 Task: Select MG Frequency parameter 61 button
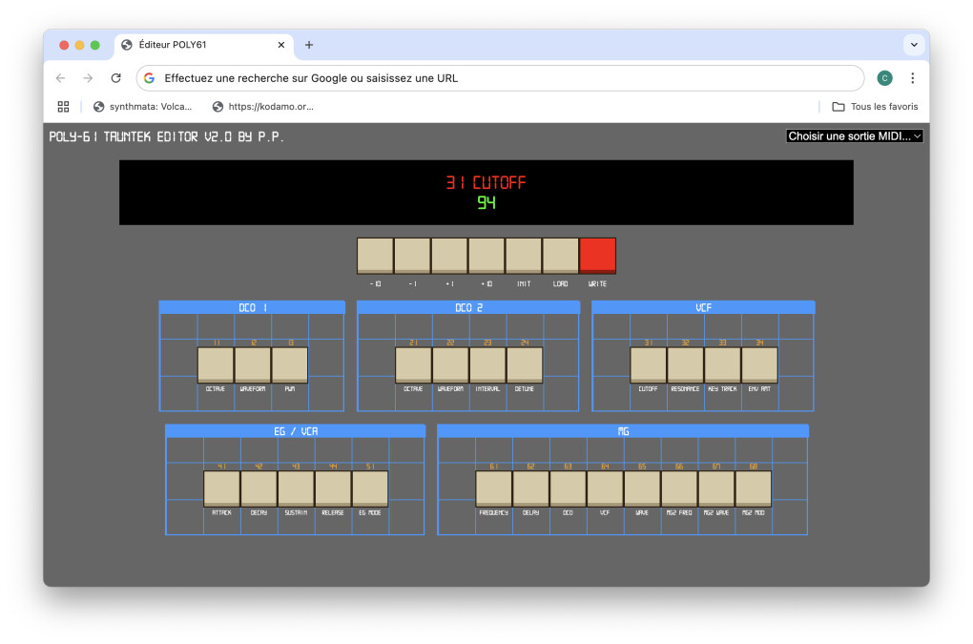coord(493,488)
